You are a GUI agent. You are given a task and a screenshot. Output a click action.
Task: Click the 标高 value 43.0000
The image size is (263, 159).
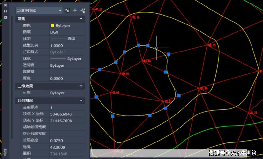point(67,147)
